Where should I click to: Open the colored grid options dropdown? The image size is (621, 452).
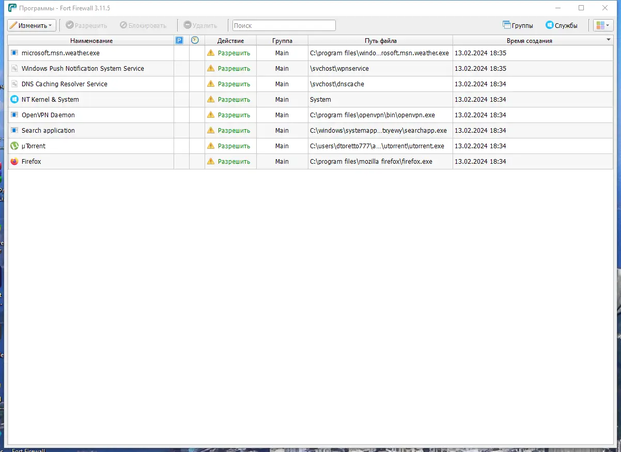point(603,25)
